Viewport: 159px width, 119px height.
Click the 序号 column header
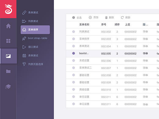(x=104, y=25)
